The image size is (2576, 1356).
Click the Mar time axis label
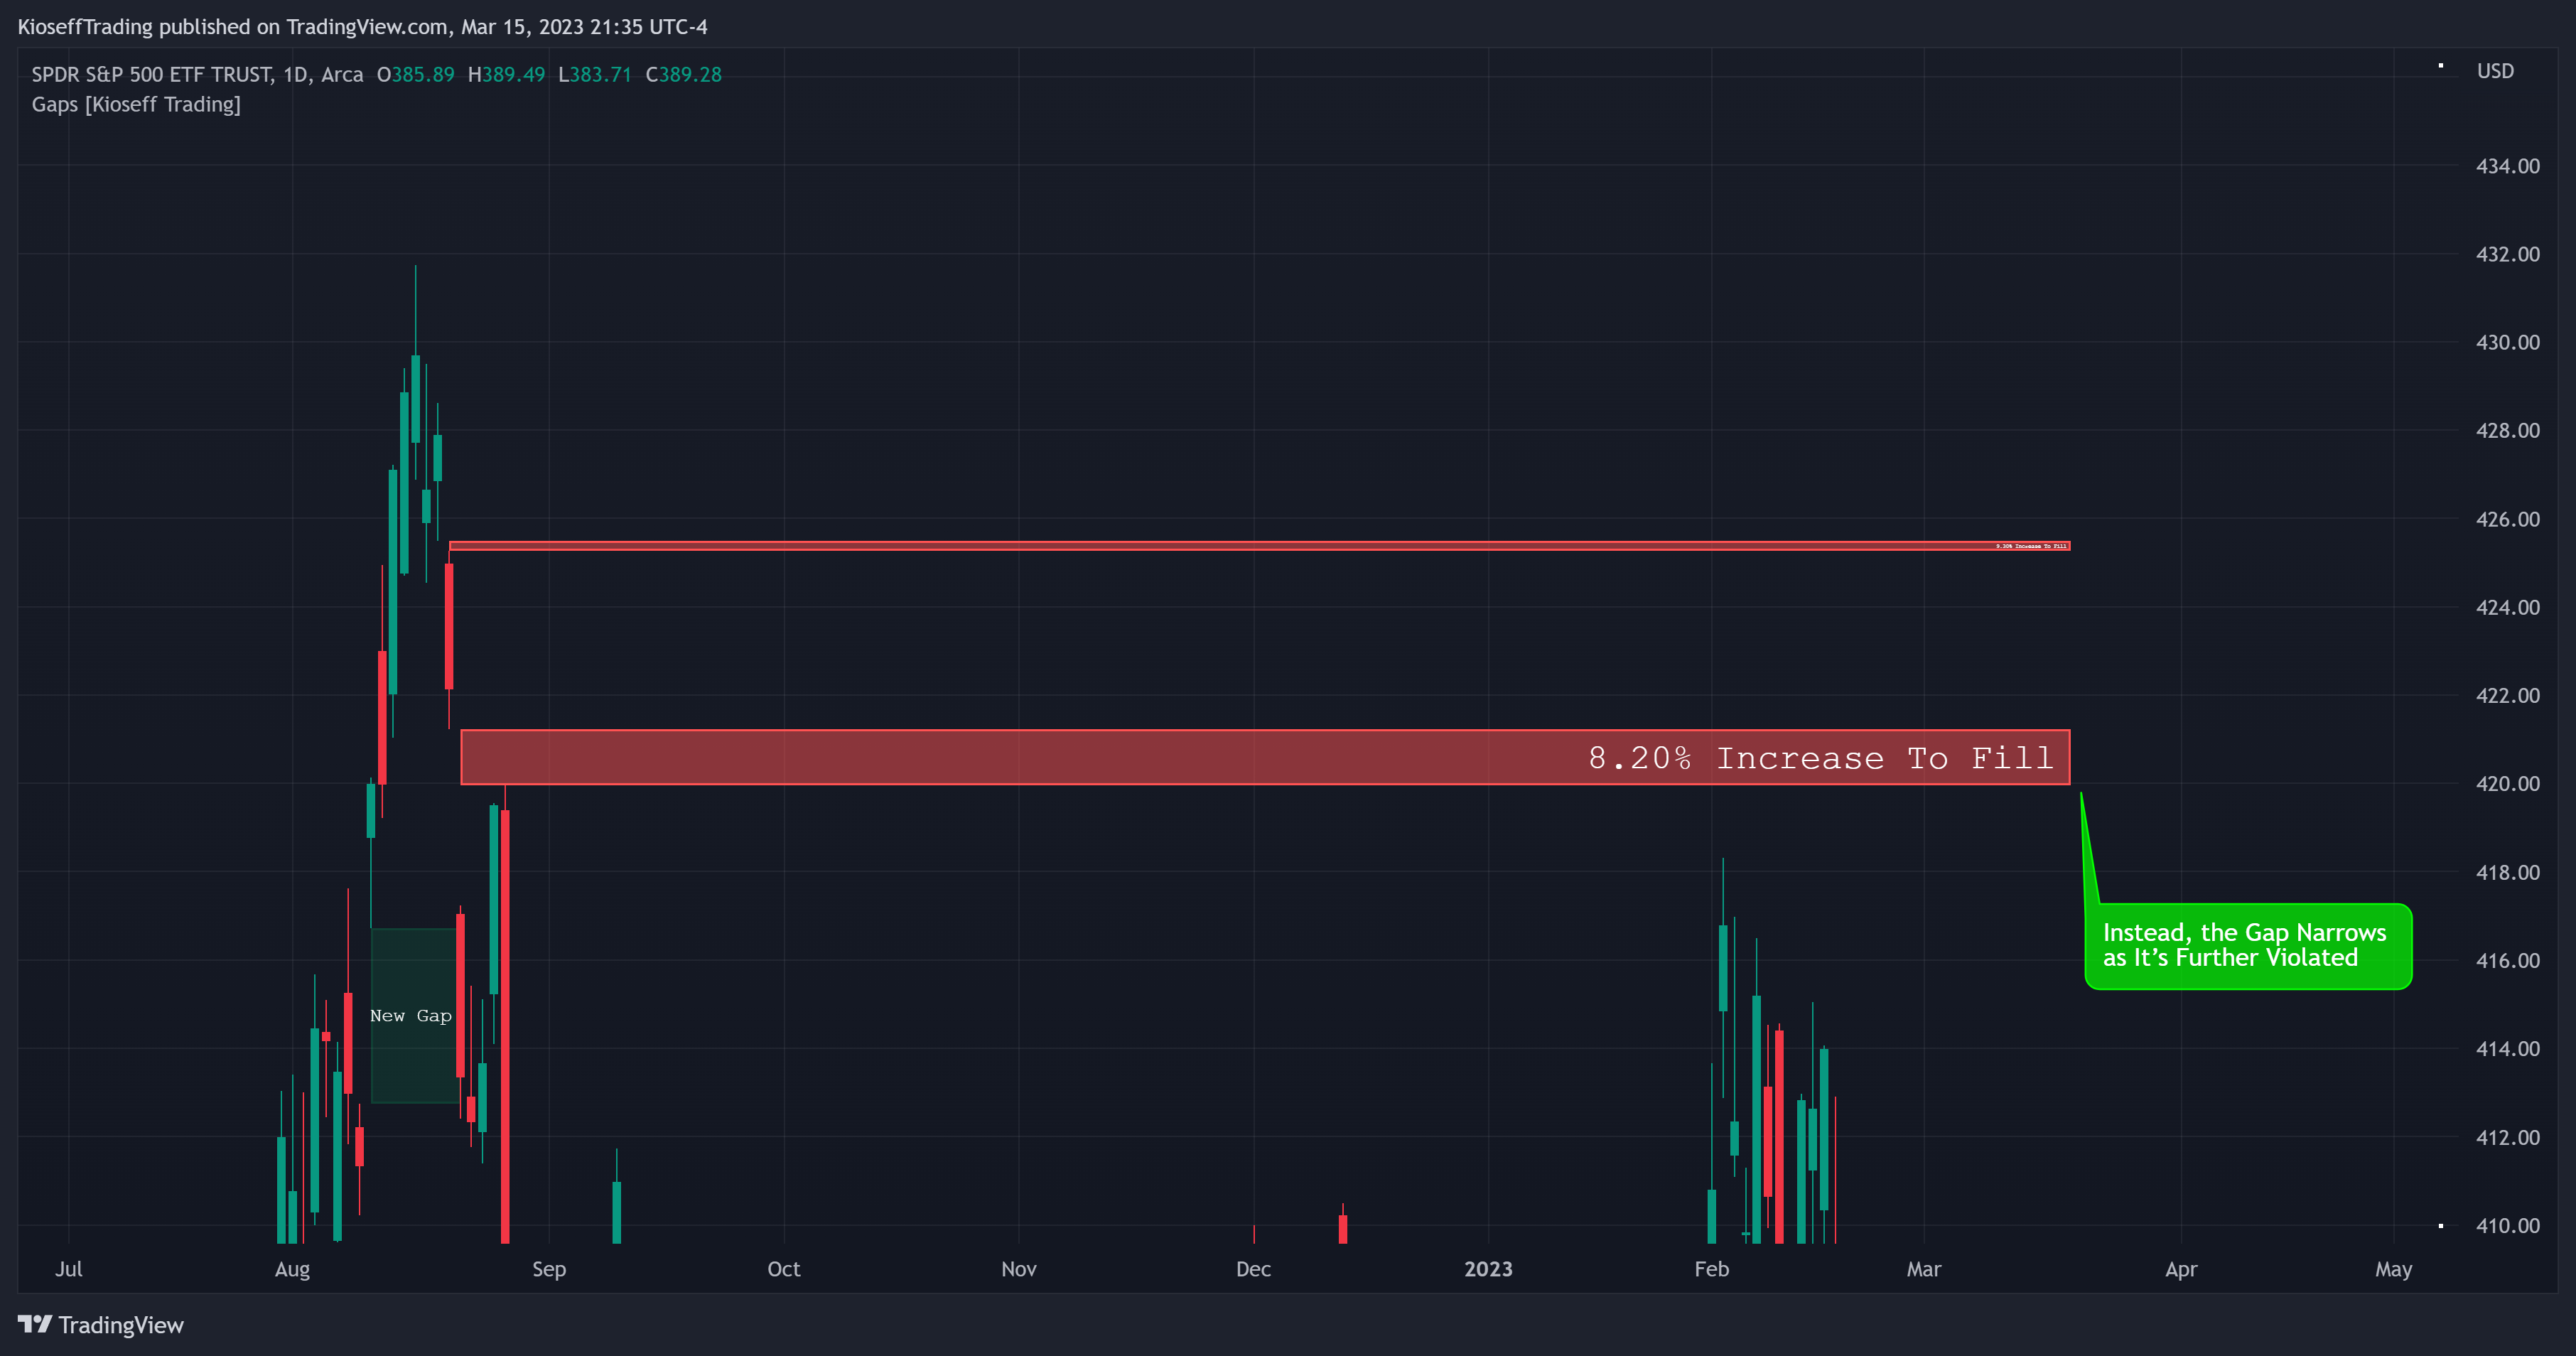coord(1924,1269)
